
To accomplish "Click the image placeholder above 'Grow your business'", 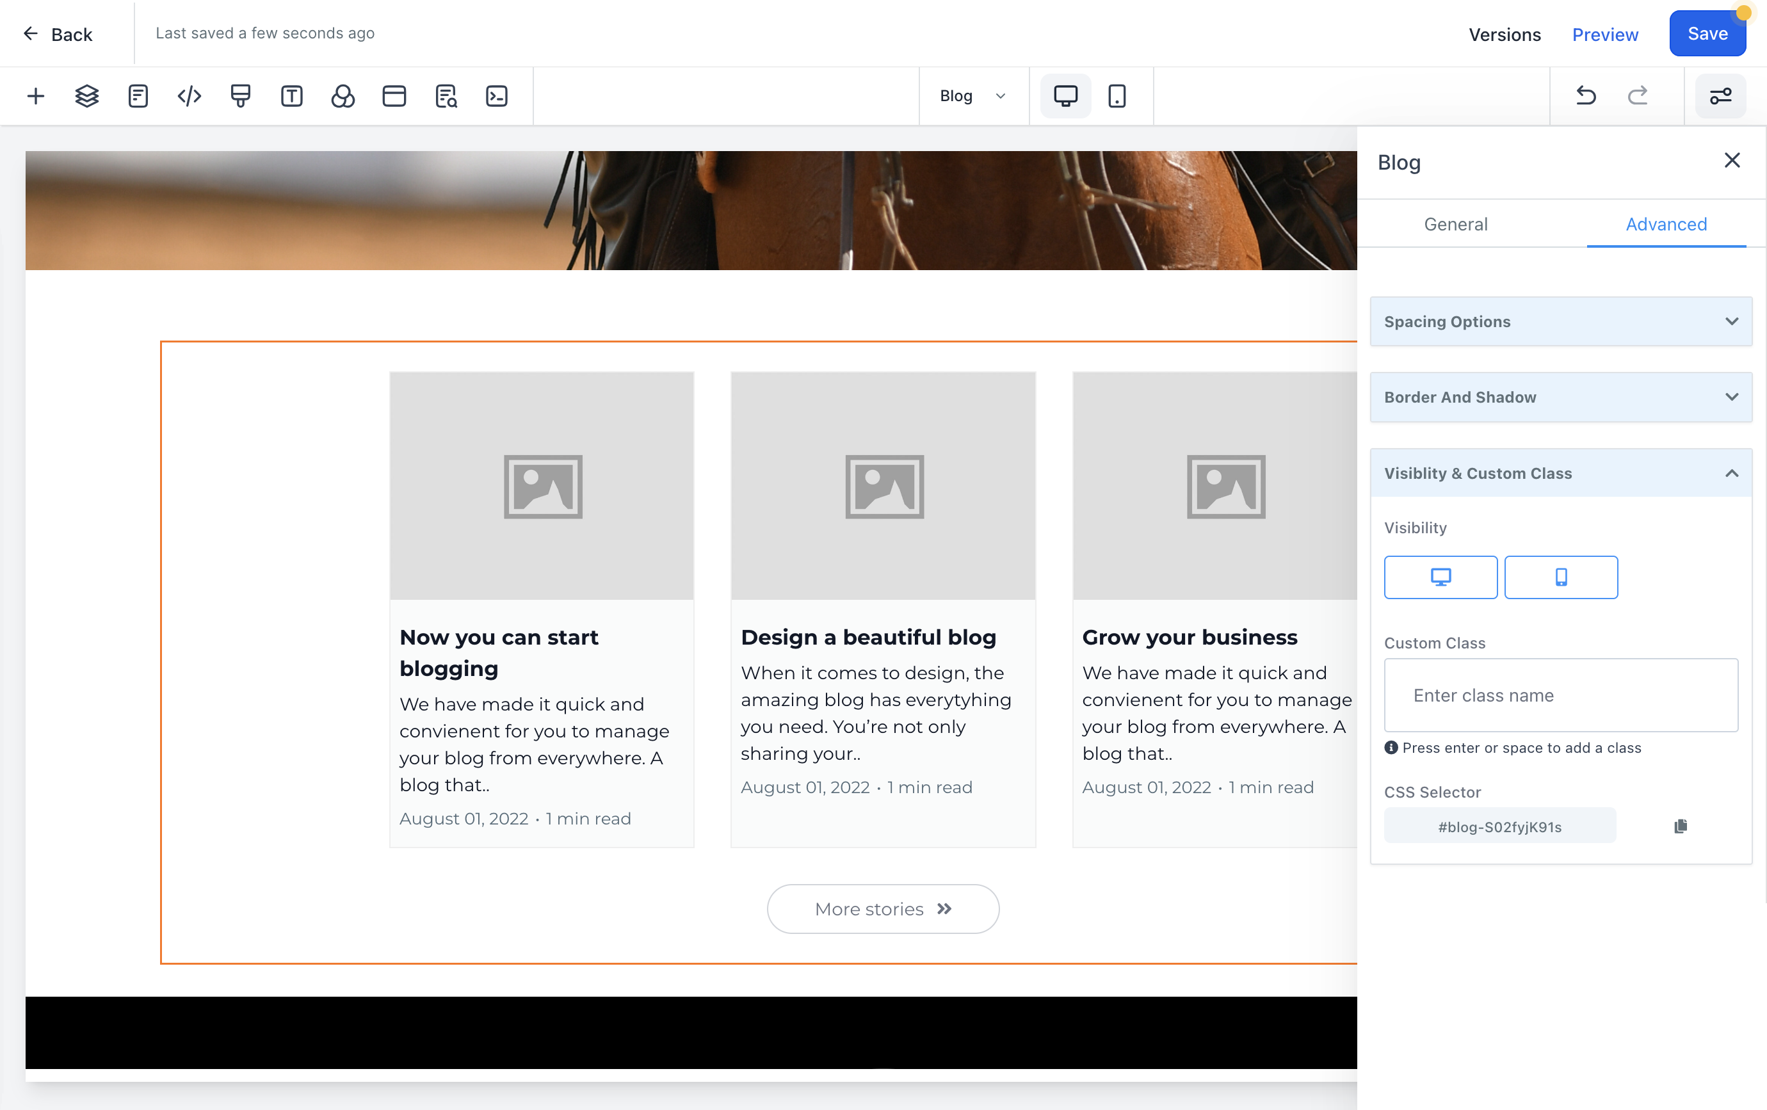I will pos(1215,487).
